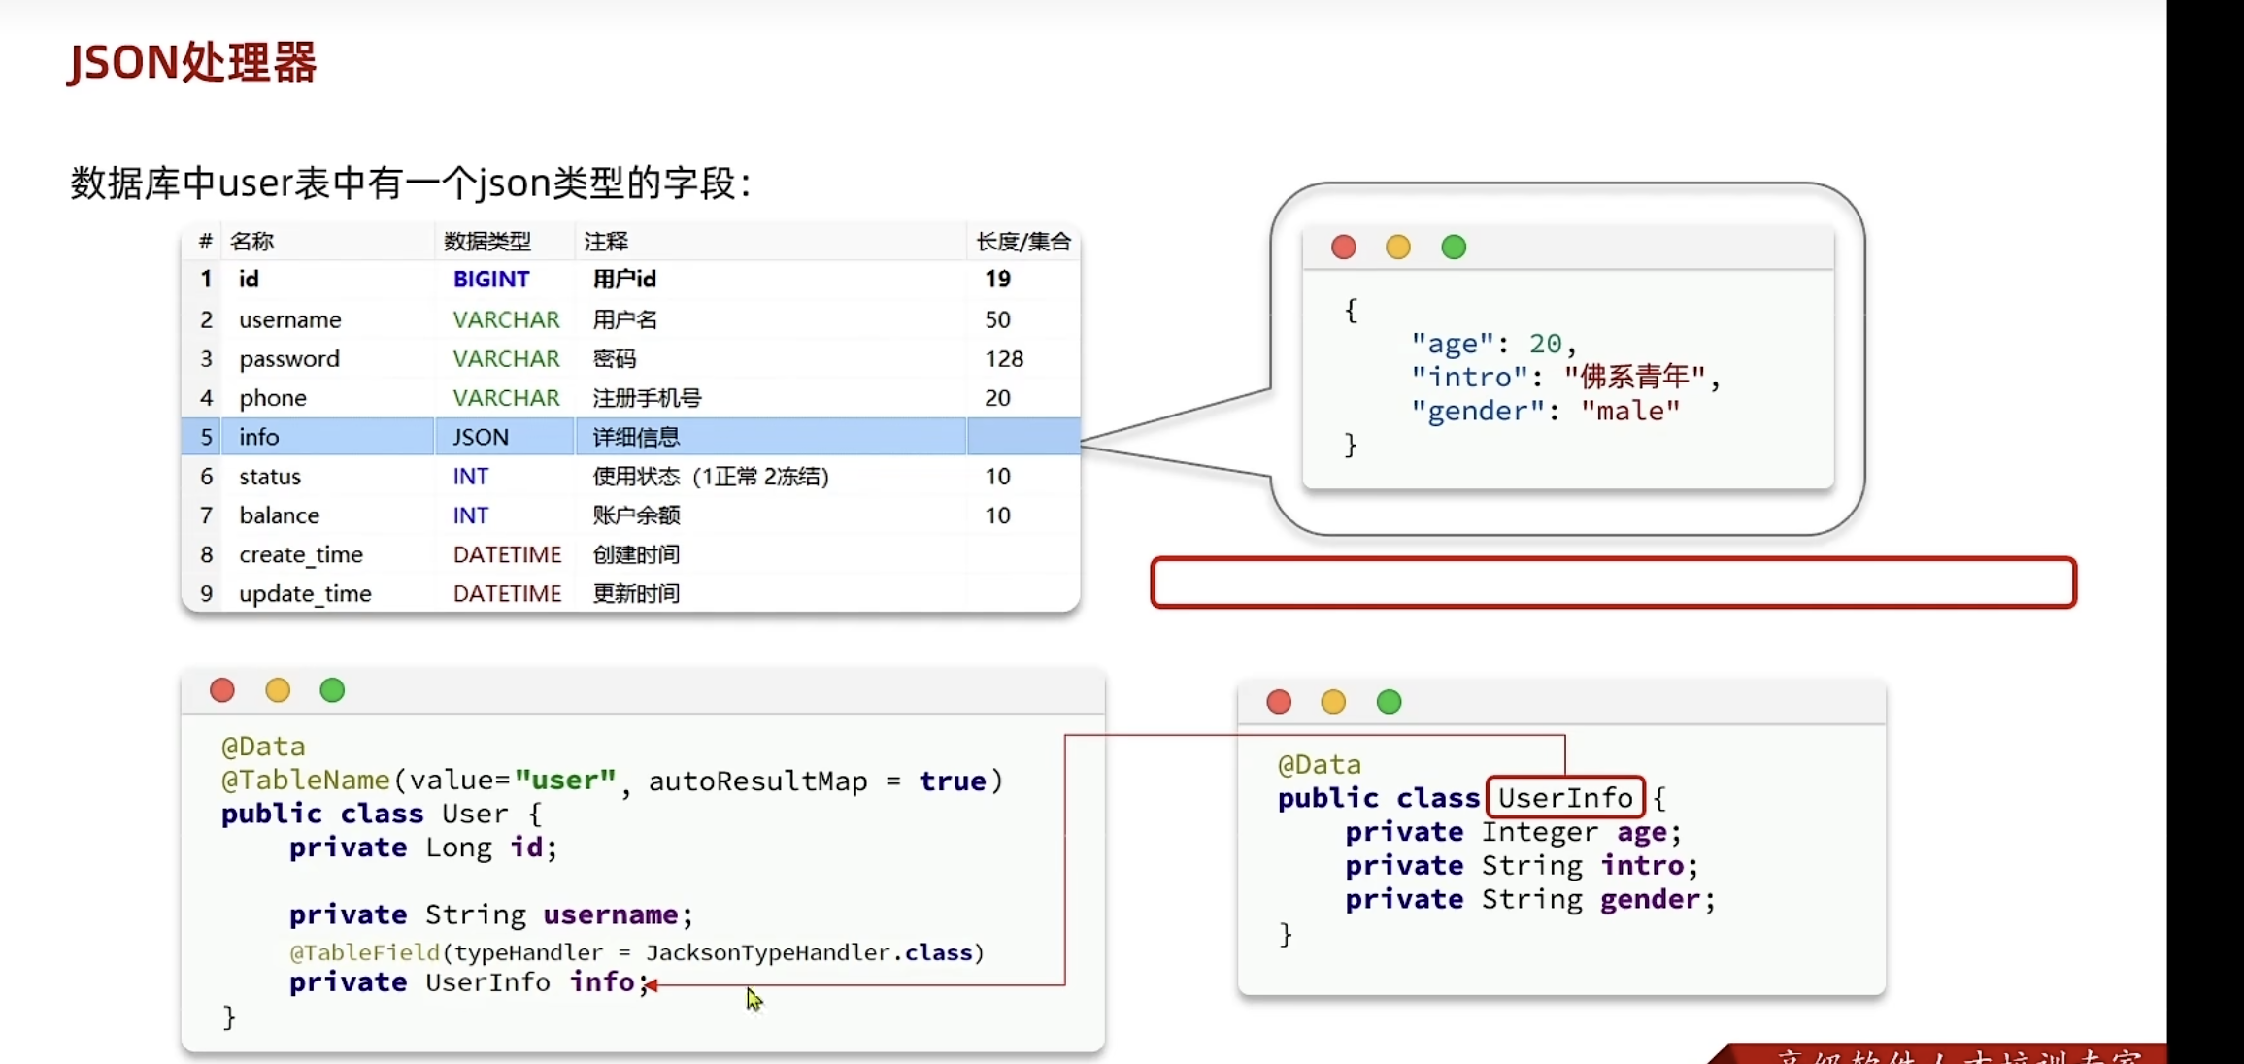
Task: Click red dot in User class window
Action: tap(222, 690)
